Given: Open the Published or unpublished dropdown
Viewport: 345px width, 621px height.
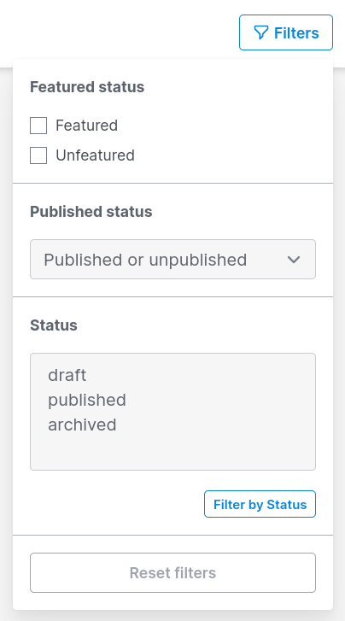Looking at the screenshot, I should tap(172, 260).
